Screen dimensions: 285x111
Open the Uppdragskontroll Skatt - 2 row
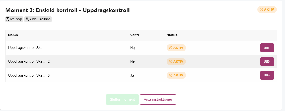(x=141, y=62)
